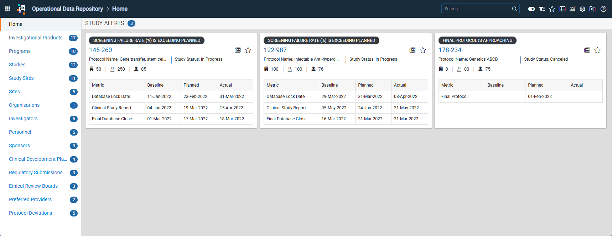This screenshot has height=236, width=612.
Task: Click the Studies count badge 12
Action: 73,65
